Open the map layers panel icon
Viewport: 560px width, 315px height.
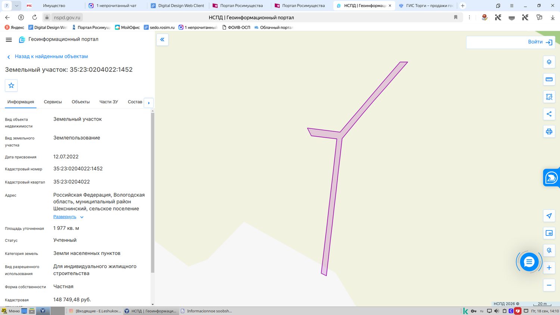click(x=549, y=62)
